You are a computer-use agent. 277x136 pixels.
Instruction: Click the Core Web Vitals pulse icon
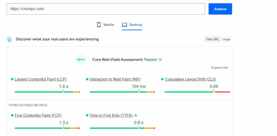pyautogui.click(x=81, y=60)
